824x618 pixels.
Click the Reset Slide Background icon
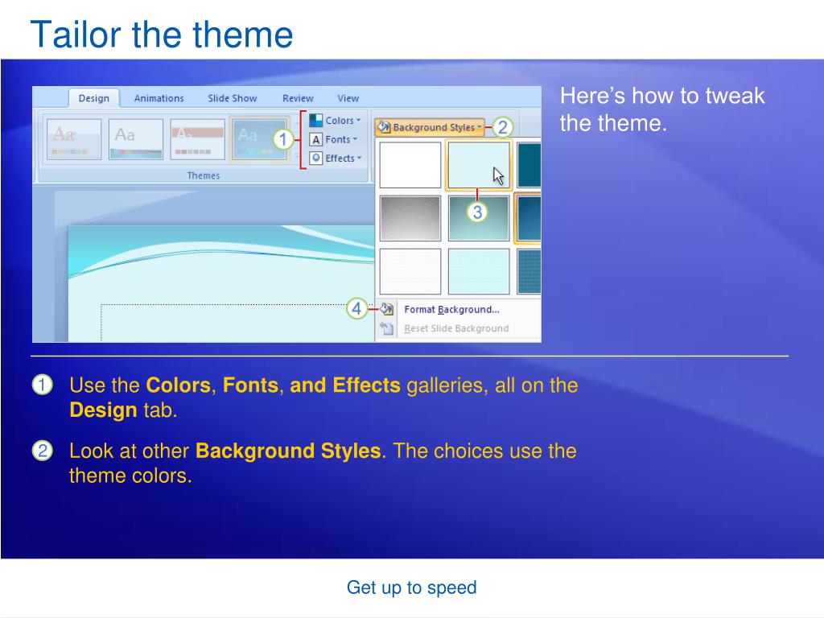(x=387, y=328)
